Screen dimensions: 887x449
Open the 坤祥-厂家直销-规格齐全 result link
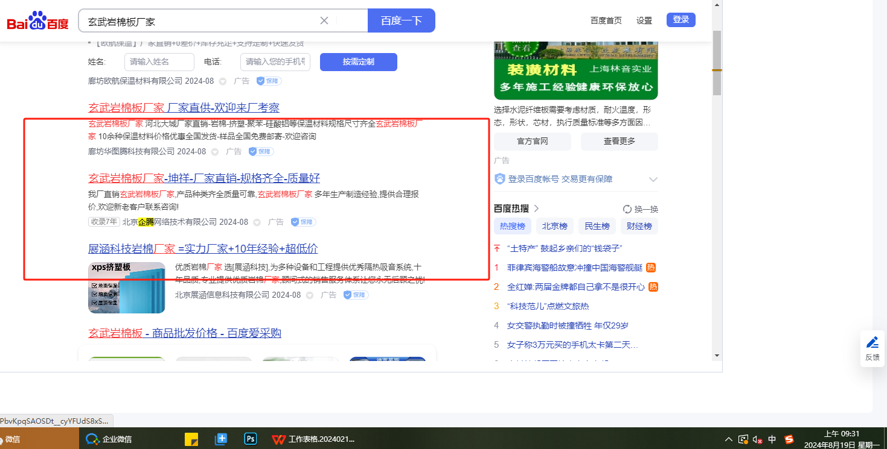click(x=204, y=178)
